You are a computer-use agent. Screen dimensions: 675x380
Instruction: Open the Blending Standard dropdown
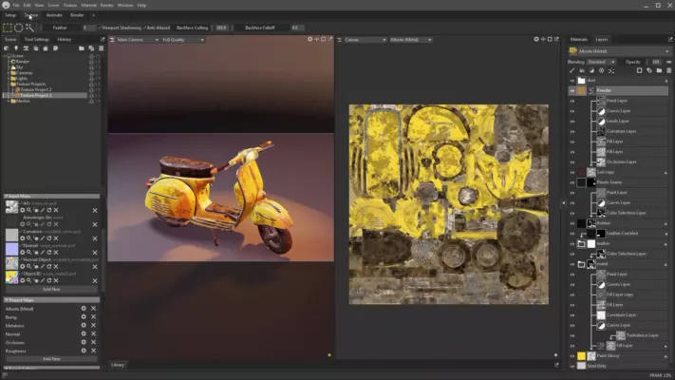pos(601,62)
